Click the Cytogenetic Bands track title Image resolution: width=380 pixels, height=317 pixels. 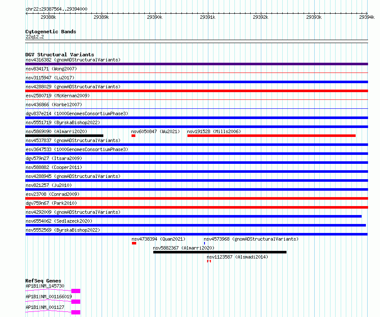51,32
